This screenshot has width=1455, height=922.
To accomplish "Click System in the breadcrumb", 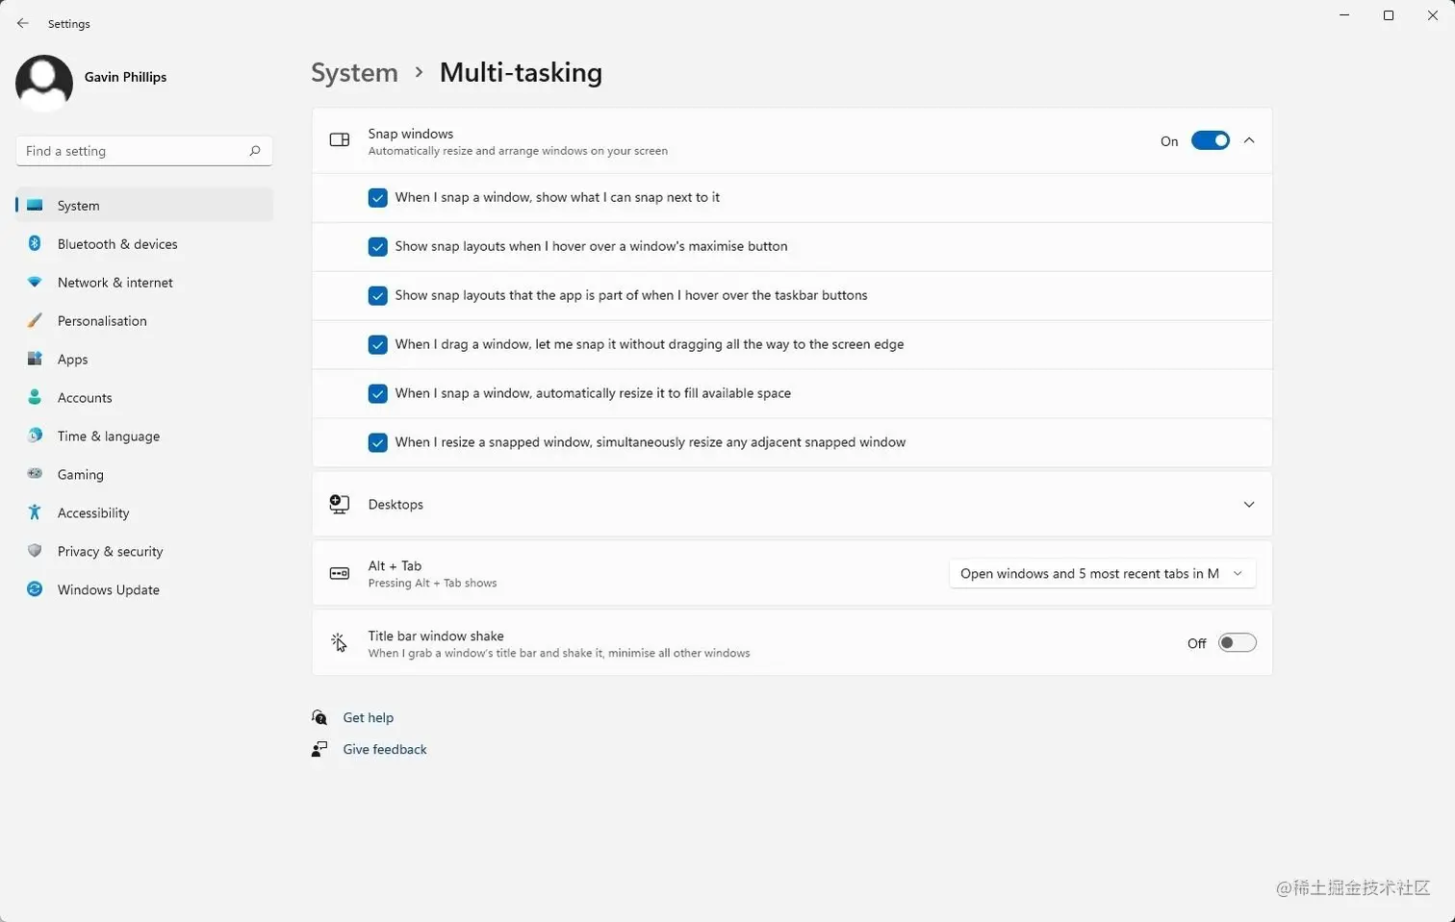I will tap(354, 72).
